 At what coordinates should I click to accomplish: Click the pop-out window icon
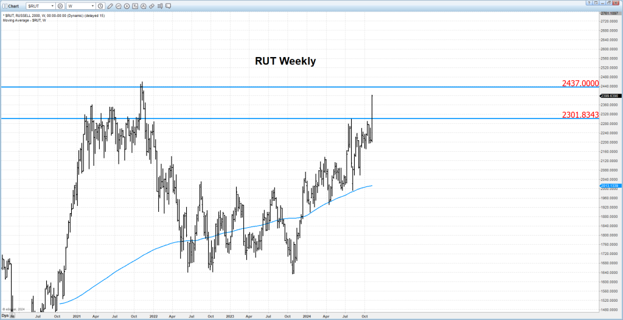(596, 2)
